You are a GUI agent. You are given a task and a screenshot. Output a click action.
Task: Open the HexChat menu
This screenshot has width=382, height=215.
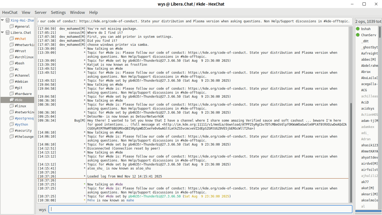10,13
